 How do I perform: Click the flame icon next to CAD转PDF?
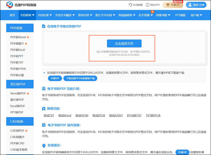26,131
